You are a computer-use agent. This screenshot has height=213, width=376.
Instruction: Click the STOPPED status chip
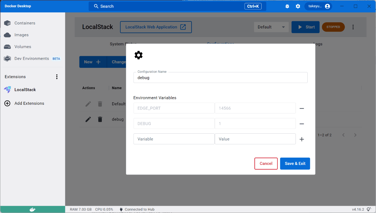pos(333,27)
